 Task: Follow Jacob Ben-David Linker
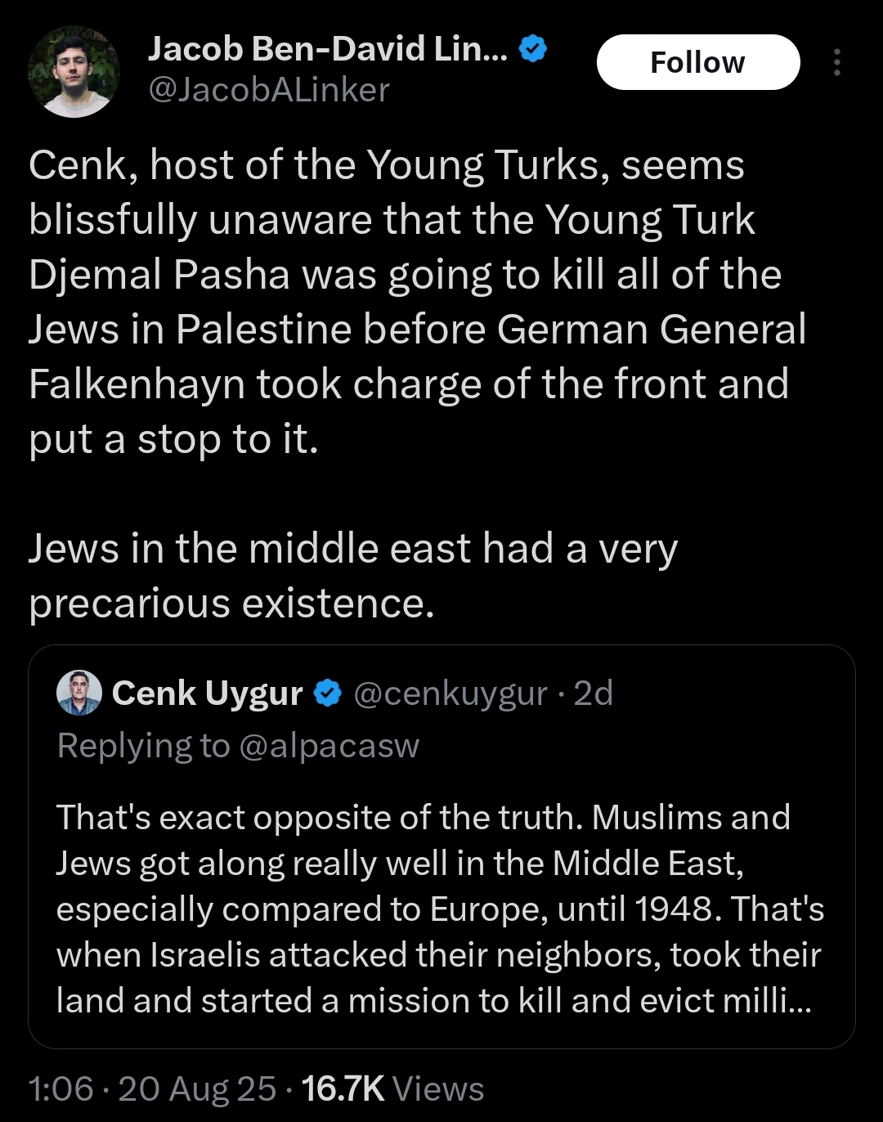(x=698, y=62)
